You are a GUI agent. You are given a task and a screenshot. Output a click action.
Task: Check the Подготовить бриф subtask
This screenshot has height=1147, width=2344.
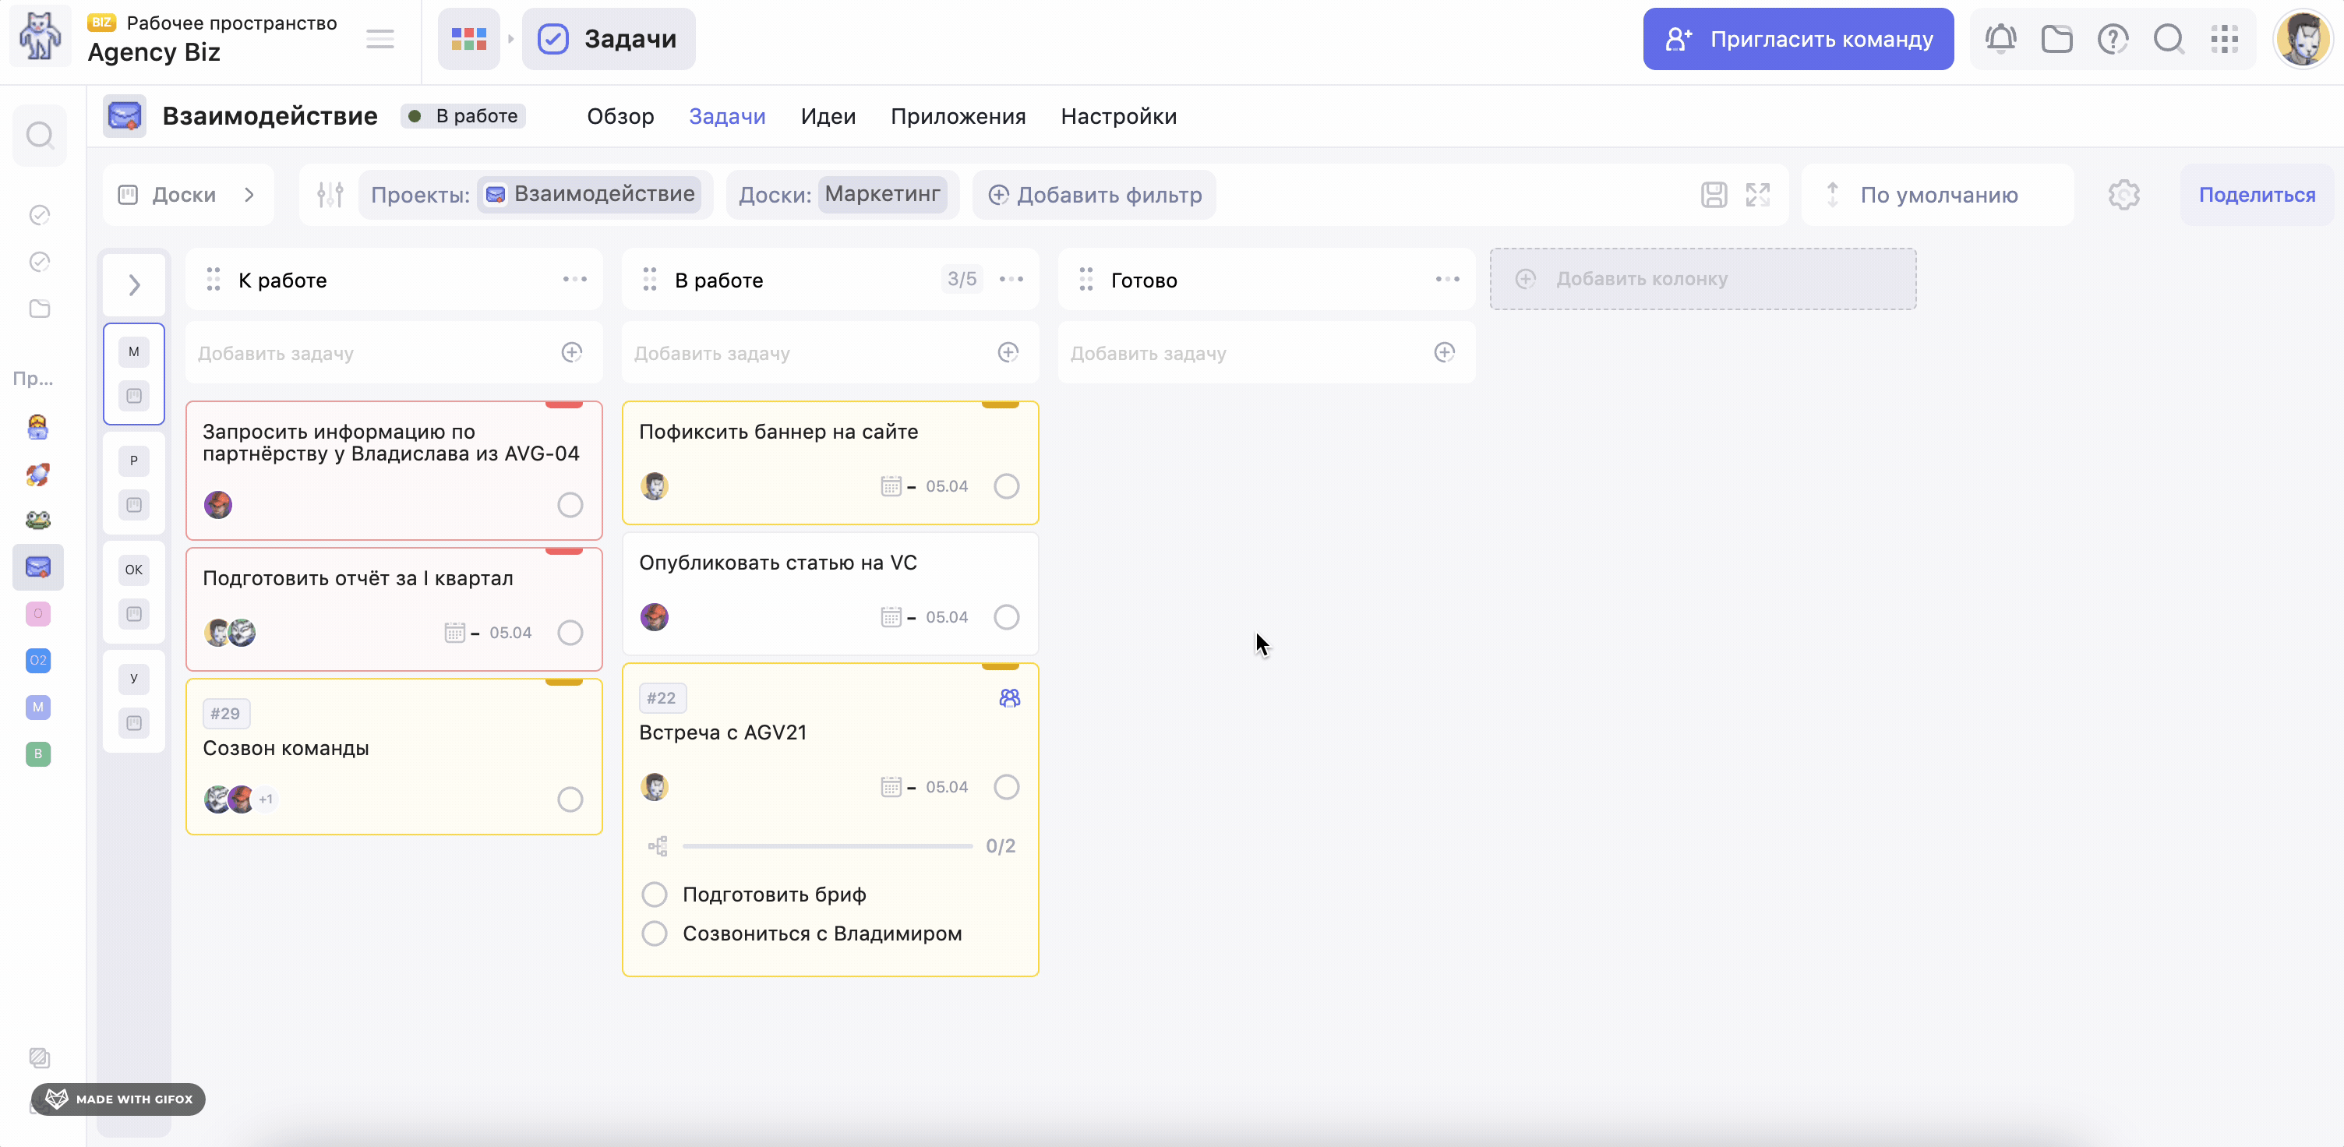point(655,895)
